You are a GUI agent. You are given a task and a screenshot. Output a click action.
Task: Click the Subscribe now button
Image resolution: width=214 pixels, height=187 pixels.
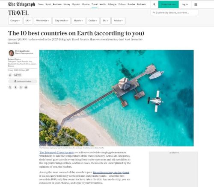(x=169, y=4)
